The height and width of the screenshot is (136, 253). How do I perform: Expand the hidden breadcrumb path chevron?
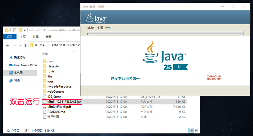pos(36,45)
